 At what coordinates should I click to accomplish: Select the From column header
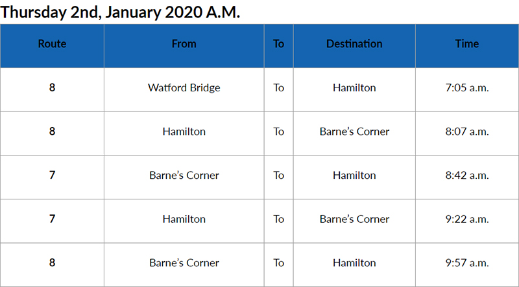coord(184,44)
